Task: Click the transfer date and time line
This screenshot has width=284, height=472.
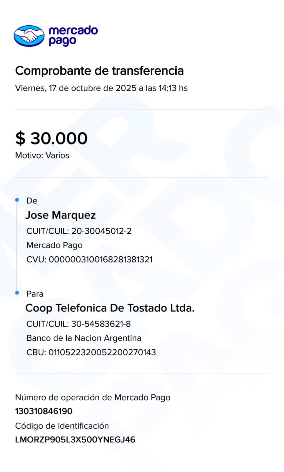Action: (x=101, y=88)
